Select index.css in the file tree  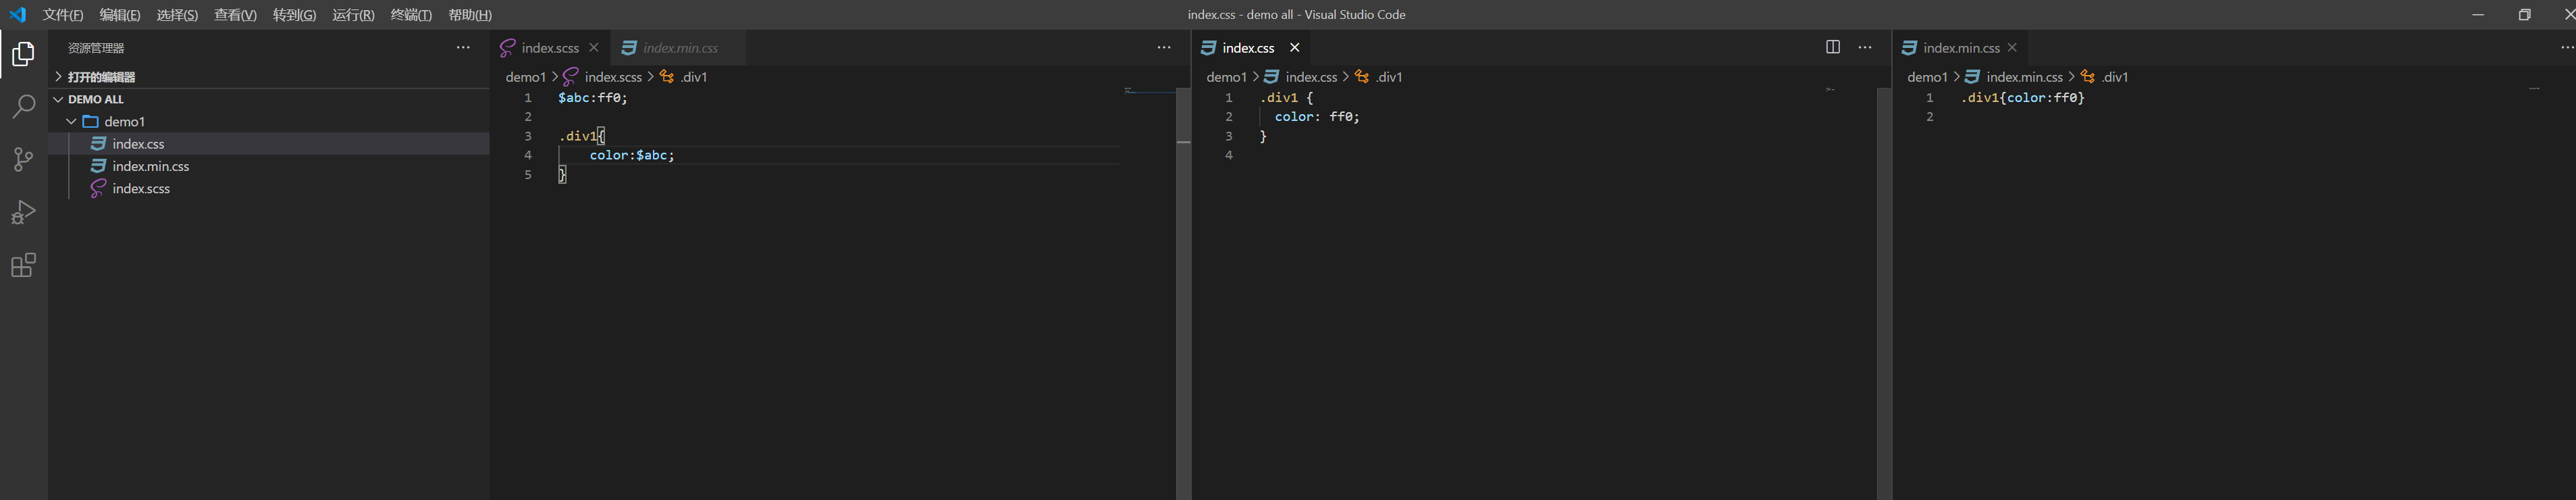click(x=269, y=144)
